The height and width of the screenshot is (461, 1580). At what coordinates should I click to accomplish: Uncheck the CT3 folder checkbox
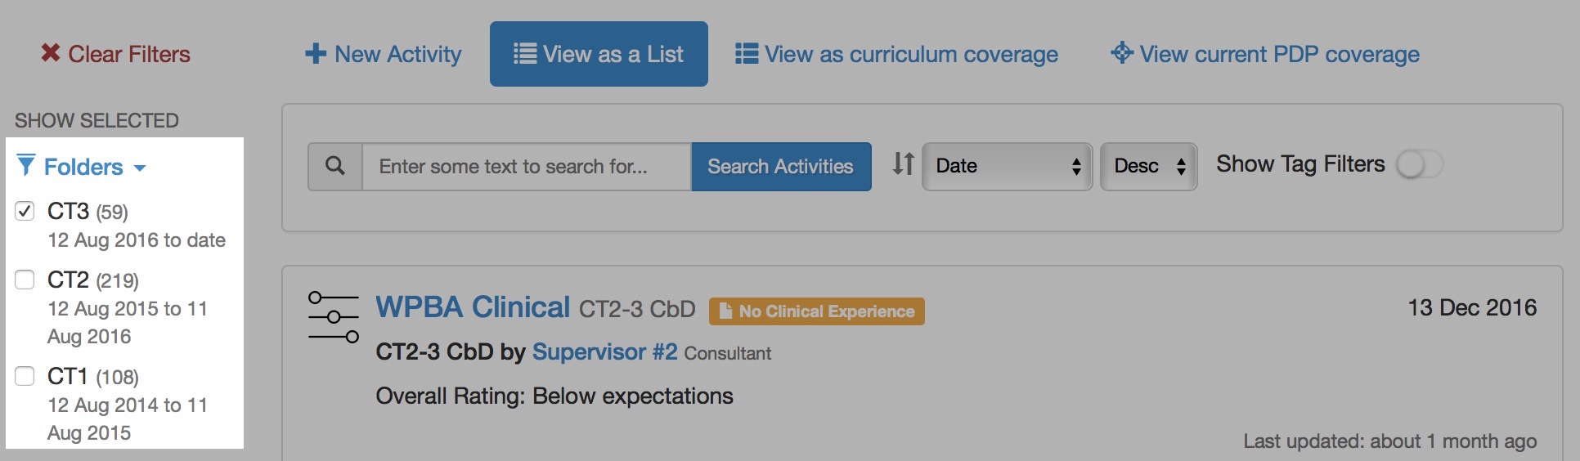(x=25, y=211)
